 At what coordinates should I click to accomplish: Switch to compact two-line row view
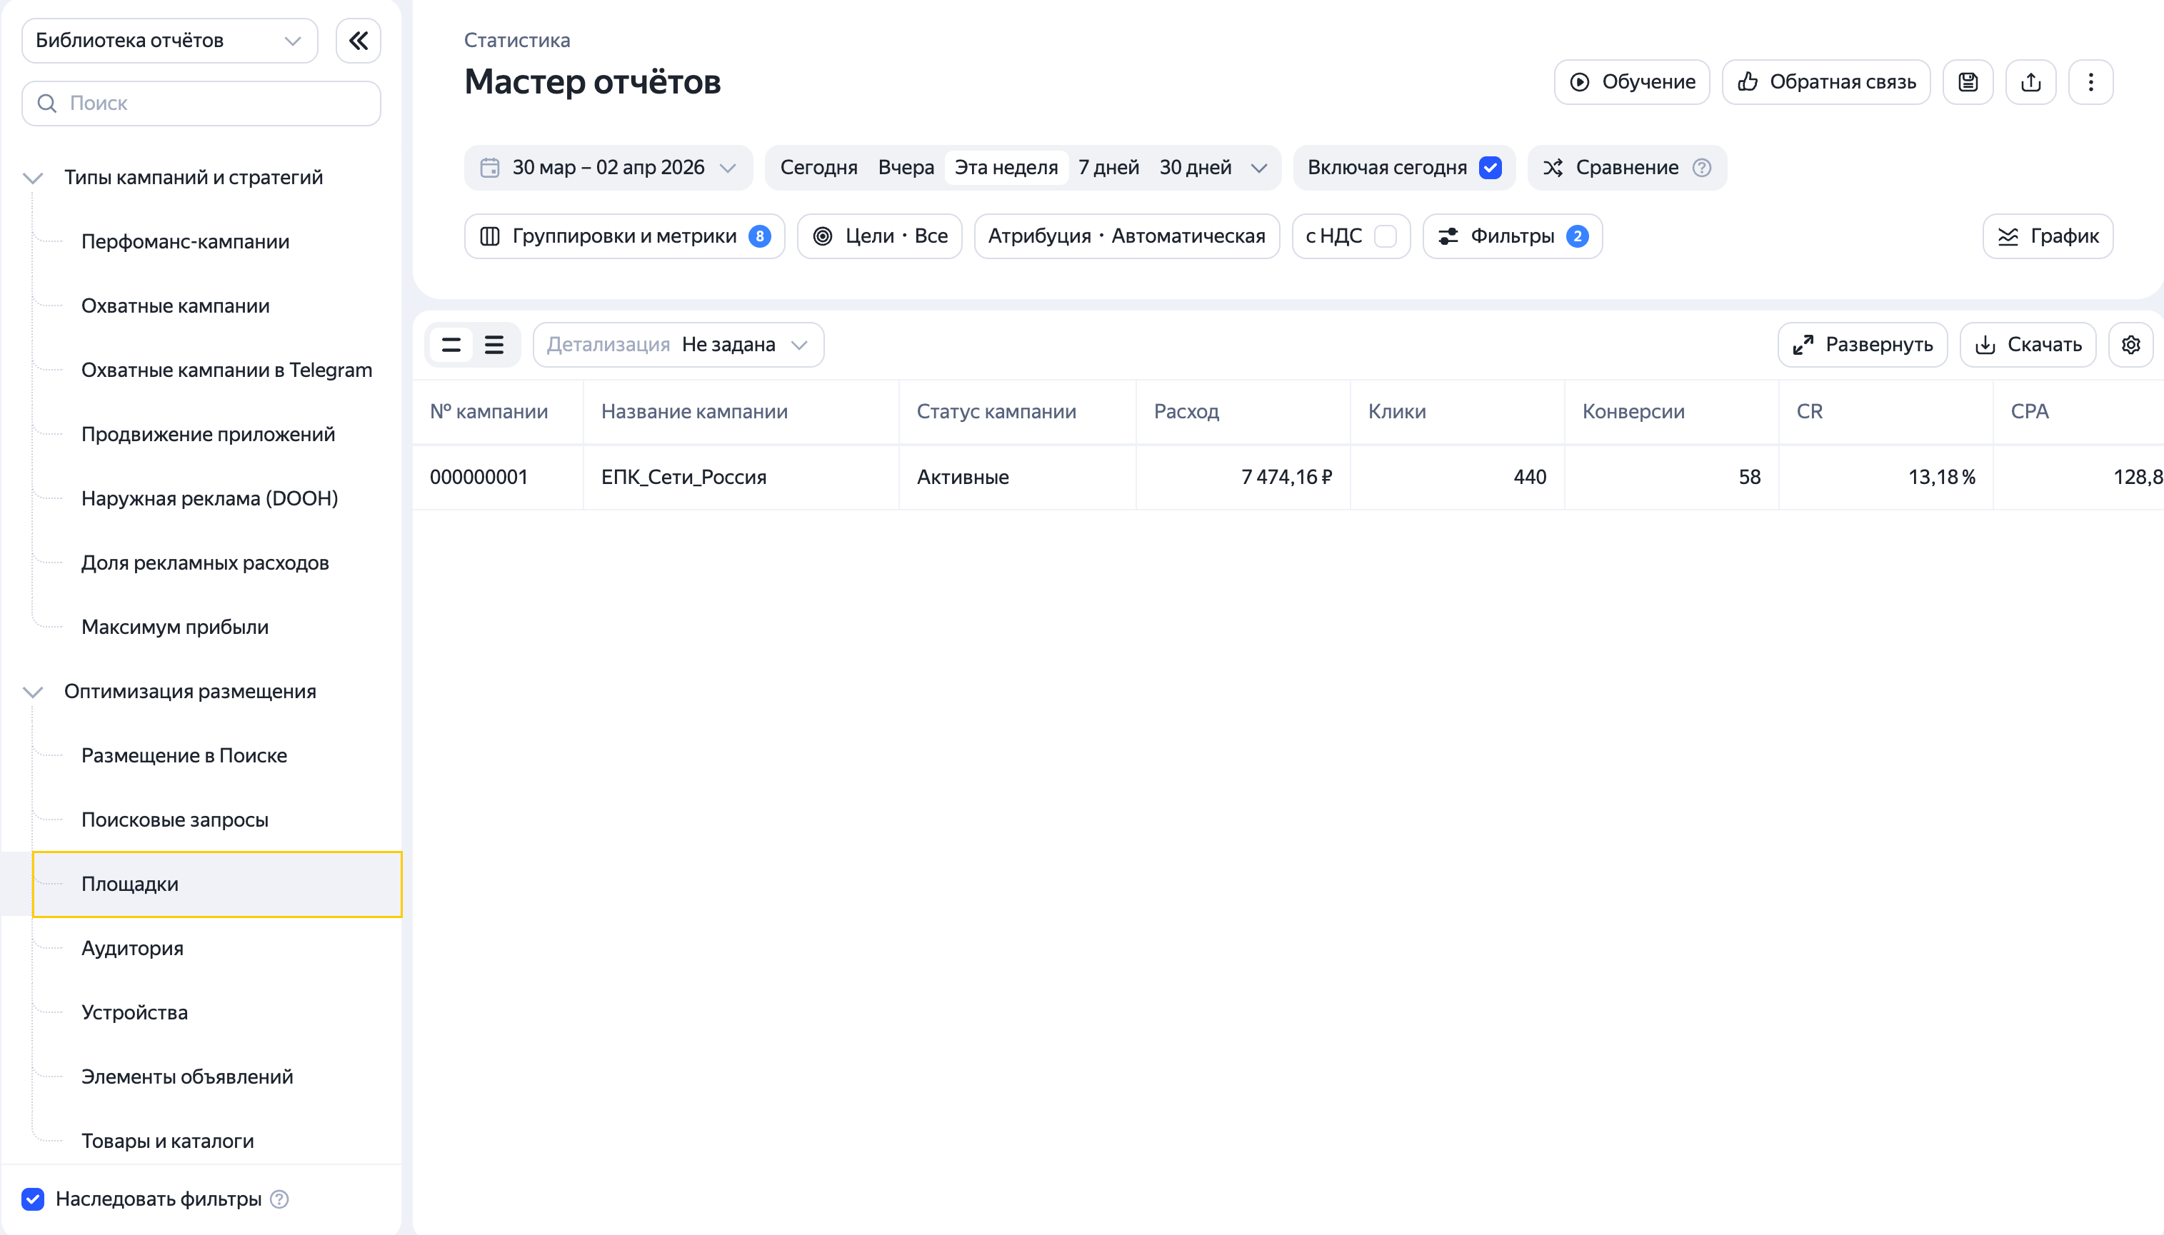[451, 344]
